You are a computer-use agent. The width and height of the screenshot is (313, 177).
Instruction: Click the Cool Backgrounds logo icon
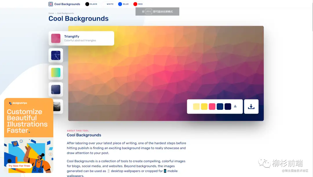click(x=51, y=4)
